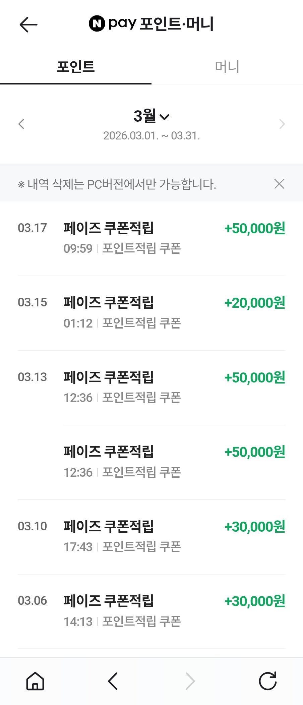Image resolution: width=303 pixels, height=705 pixels.
Task: Navigate back with bottom bar chevron
Action: coord(113,681)
